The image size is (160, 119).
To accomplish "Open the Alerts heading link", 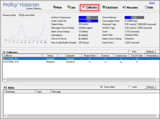I will 11,87.
